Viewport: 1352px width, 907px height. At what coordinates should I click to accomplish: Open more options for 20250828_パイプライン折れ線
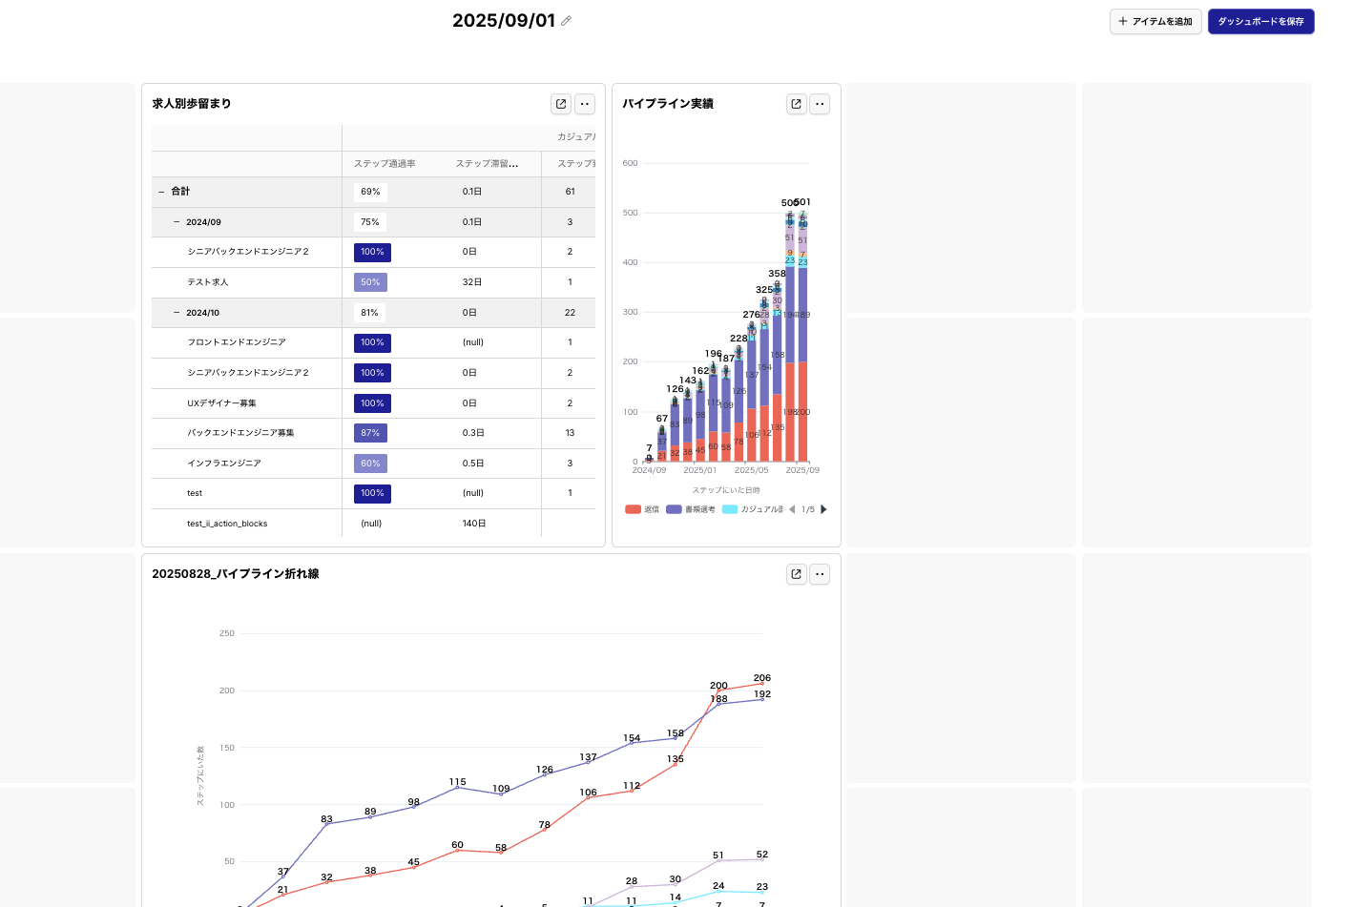[x=820, y=574]
